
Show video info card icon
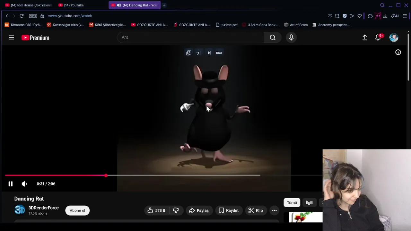point(398,52)
